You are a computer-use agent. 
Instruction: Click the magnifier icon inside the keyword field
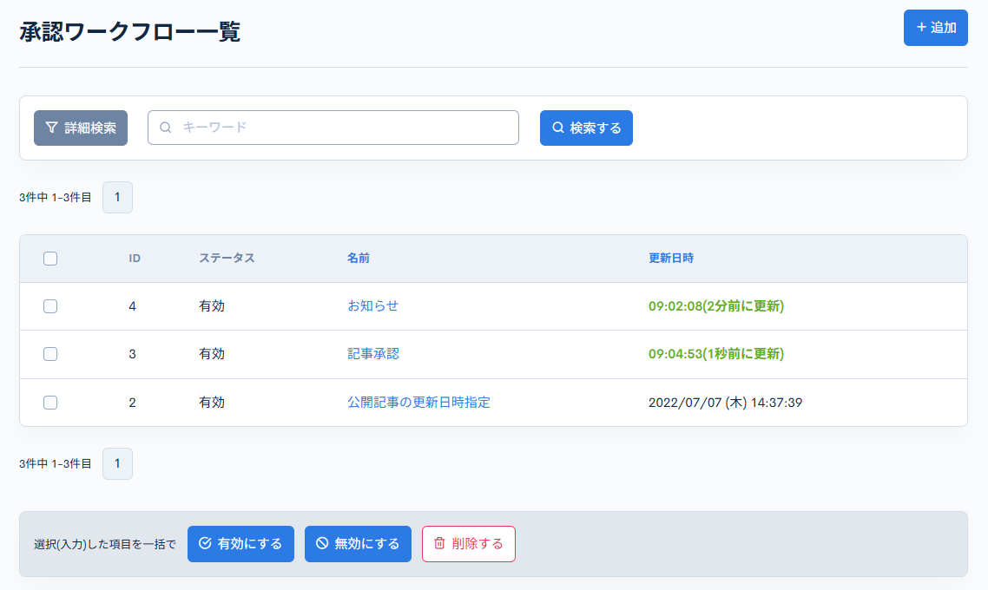point(165,127)
